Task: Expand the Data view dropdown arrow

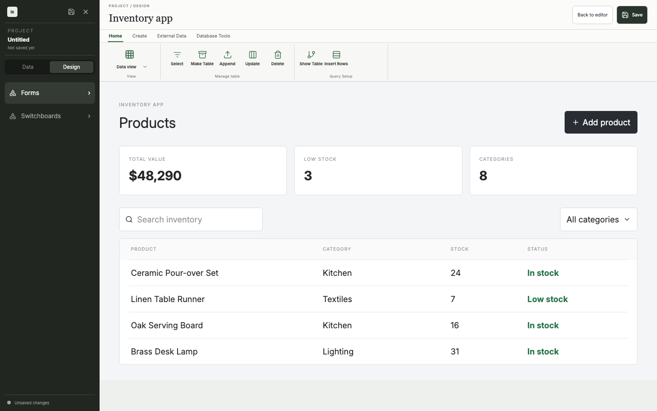Action: pos(145,67)
